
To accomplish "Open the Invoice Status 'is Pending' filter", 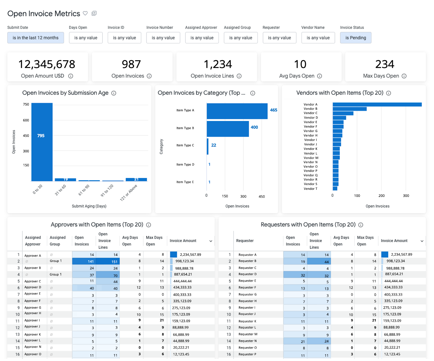I will coord(355,38).
